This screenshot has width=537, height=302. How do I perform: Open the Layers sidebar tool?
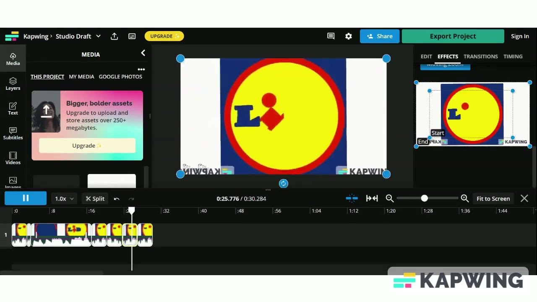13,84
